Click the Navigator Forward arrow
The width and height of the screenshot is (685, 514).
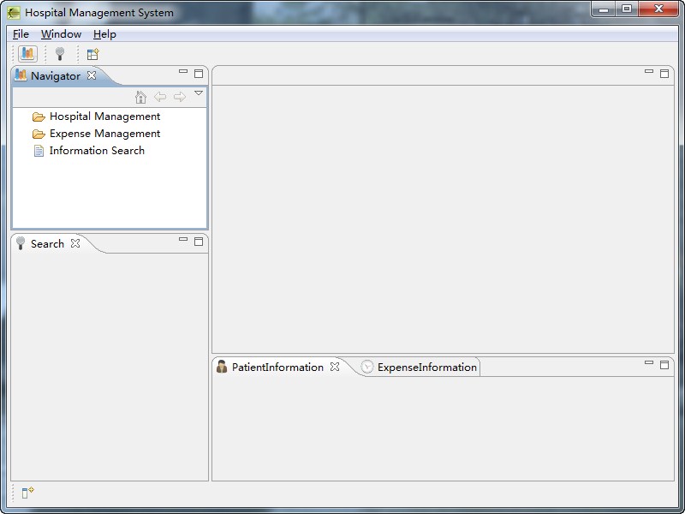click(x=180, y=97)
